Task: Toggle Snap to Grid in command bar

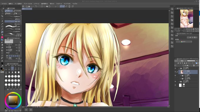Action: pyautogui.click(x=66, y=6)
